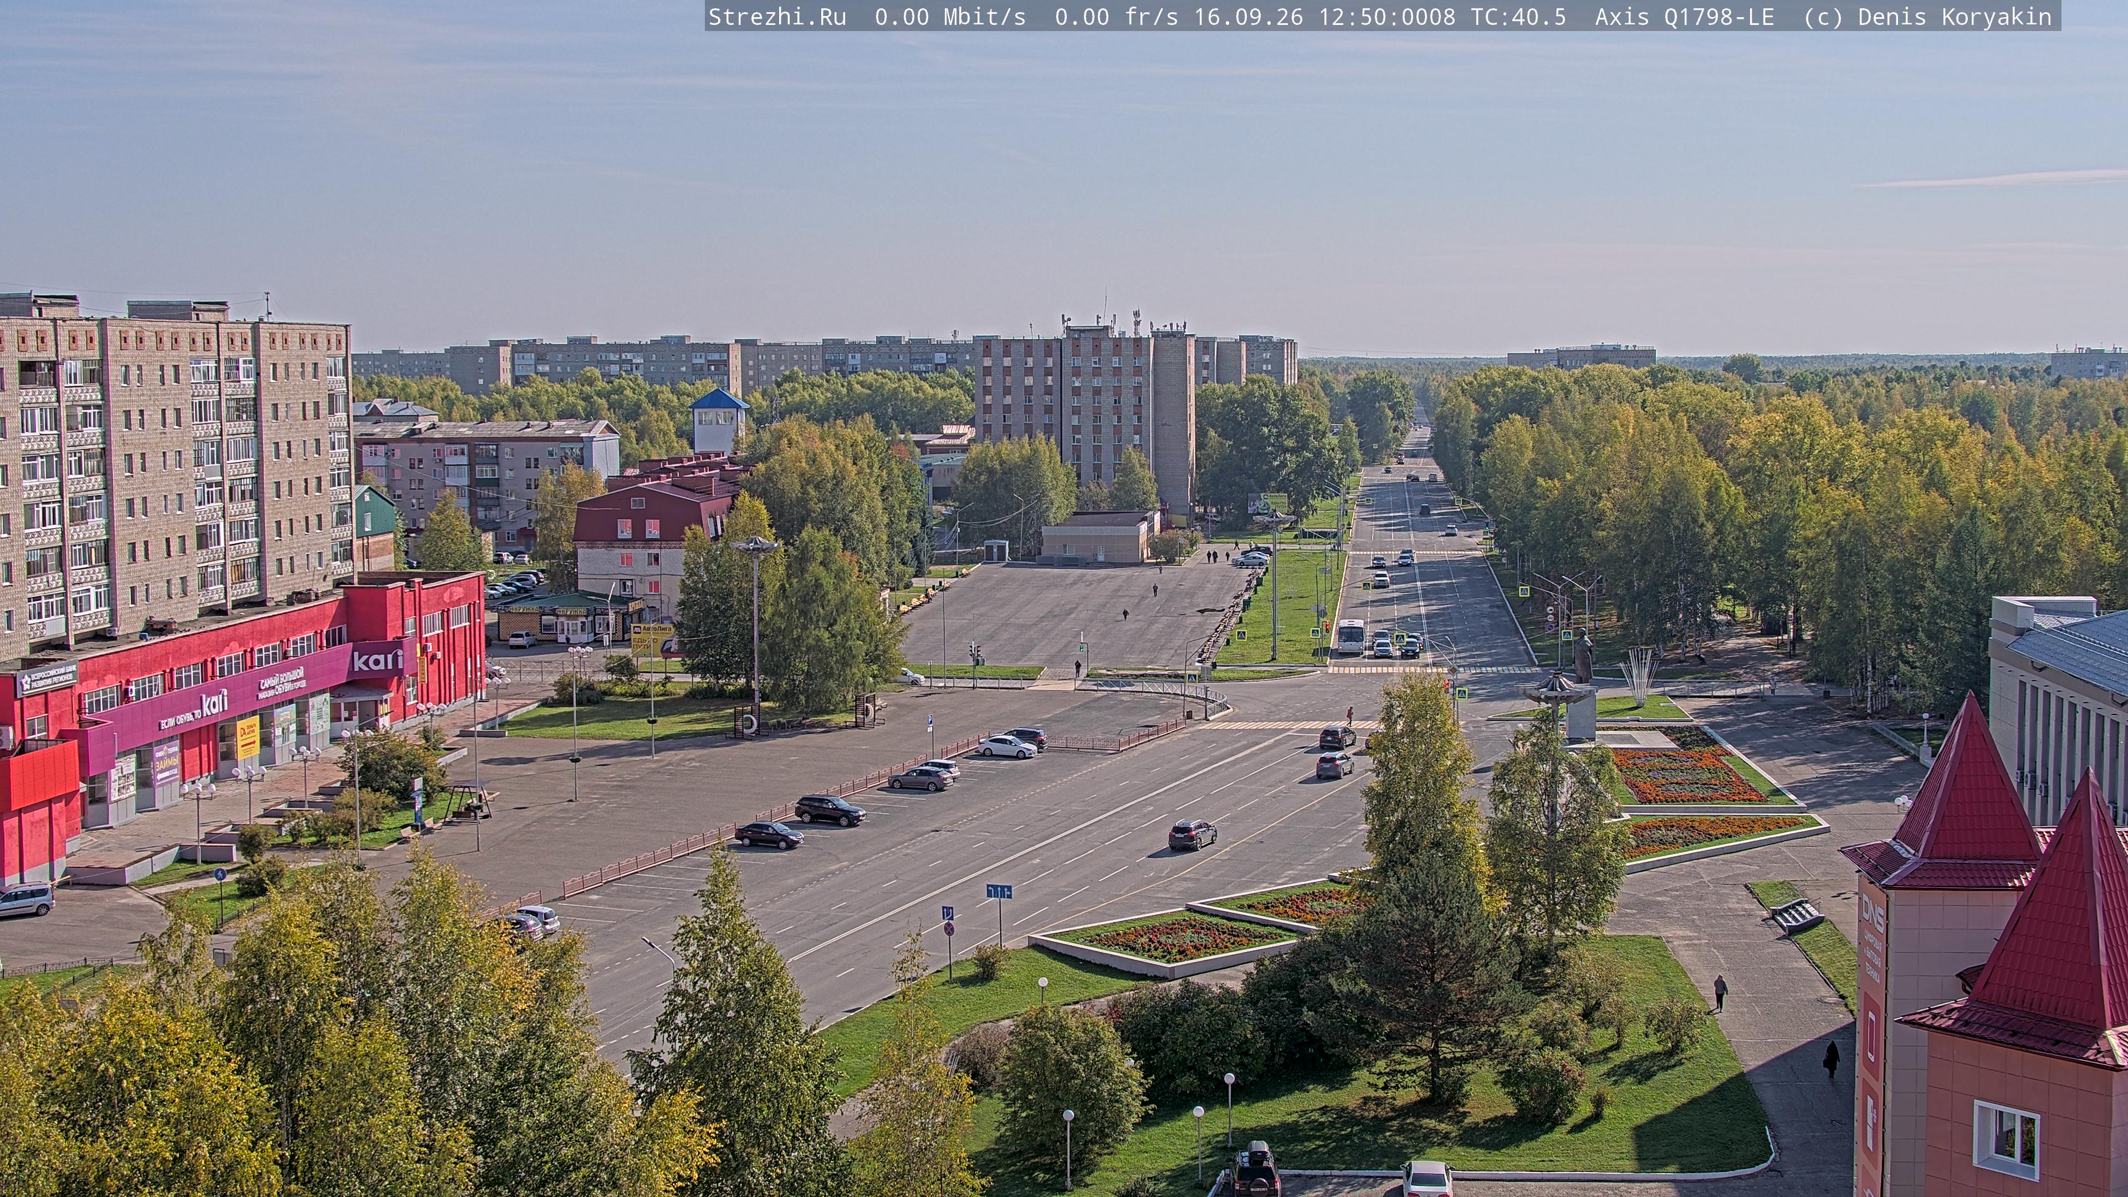Click the blue lane direction road sign
This screenshot has width=2128, height=1197.
pyautogui.click(x=998, y=891)
